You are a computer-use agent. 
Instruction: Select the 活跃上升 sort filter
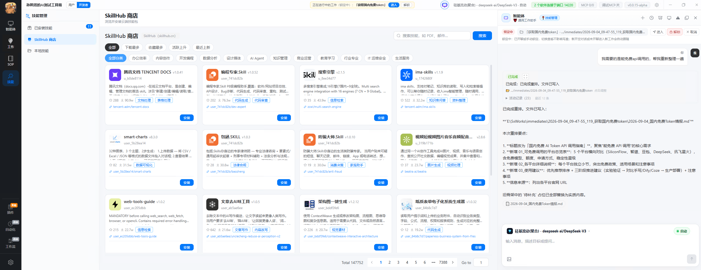pos(179,47)
